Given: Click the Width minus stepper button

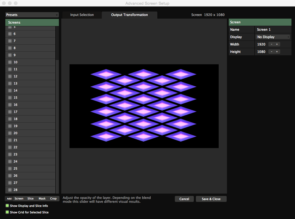Looking at the screenshot, I should coord(271,44).
